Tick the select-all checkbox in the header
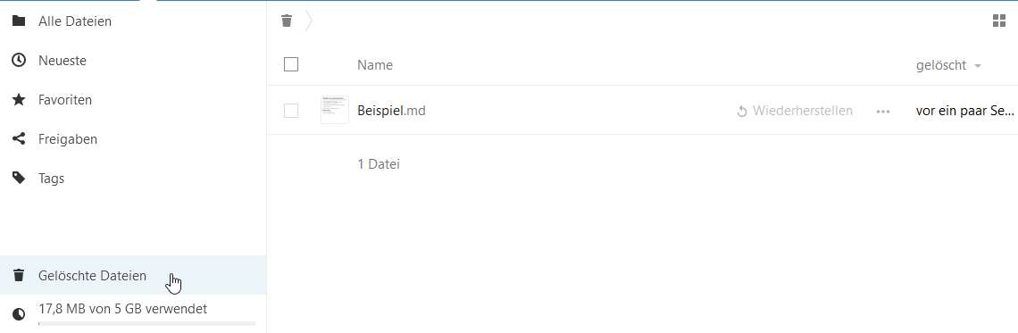 pyautogui.click(x=291, y=64)
